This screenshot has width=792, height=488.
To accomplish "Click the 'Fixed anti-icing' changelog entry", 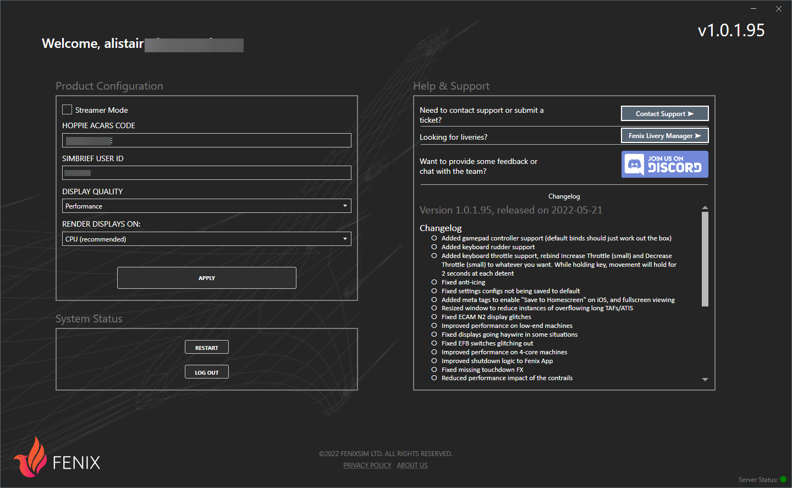I will 463,282.
